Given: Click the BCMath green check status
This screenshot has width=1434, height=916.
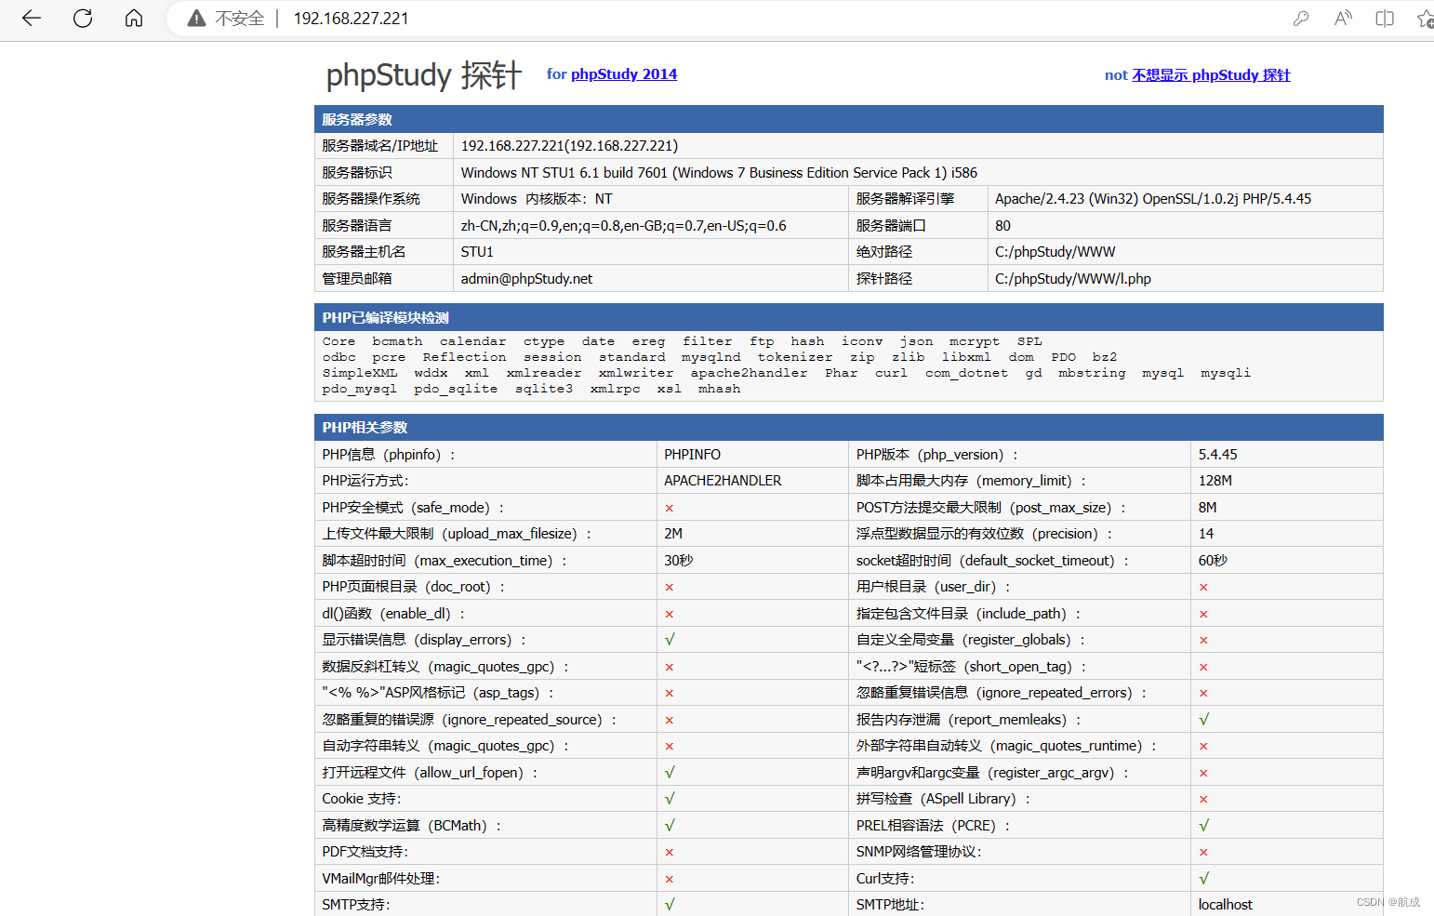Looking at the screenshot, I should pyautogui.click(x=670, y=826).
